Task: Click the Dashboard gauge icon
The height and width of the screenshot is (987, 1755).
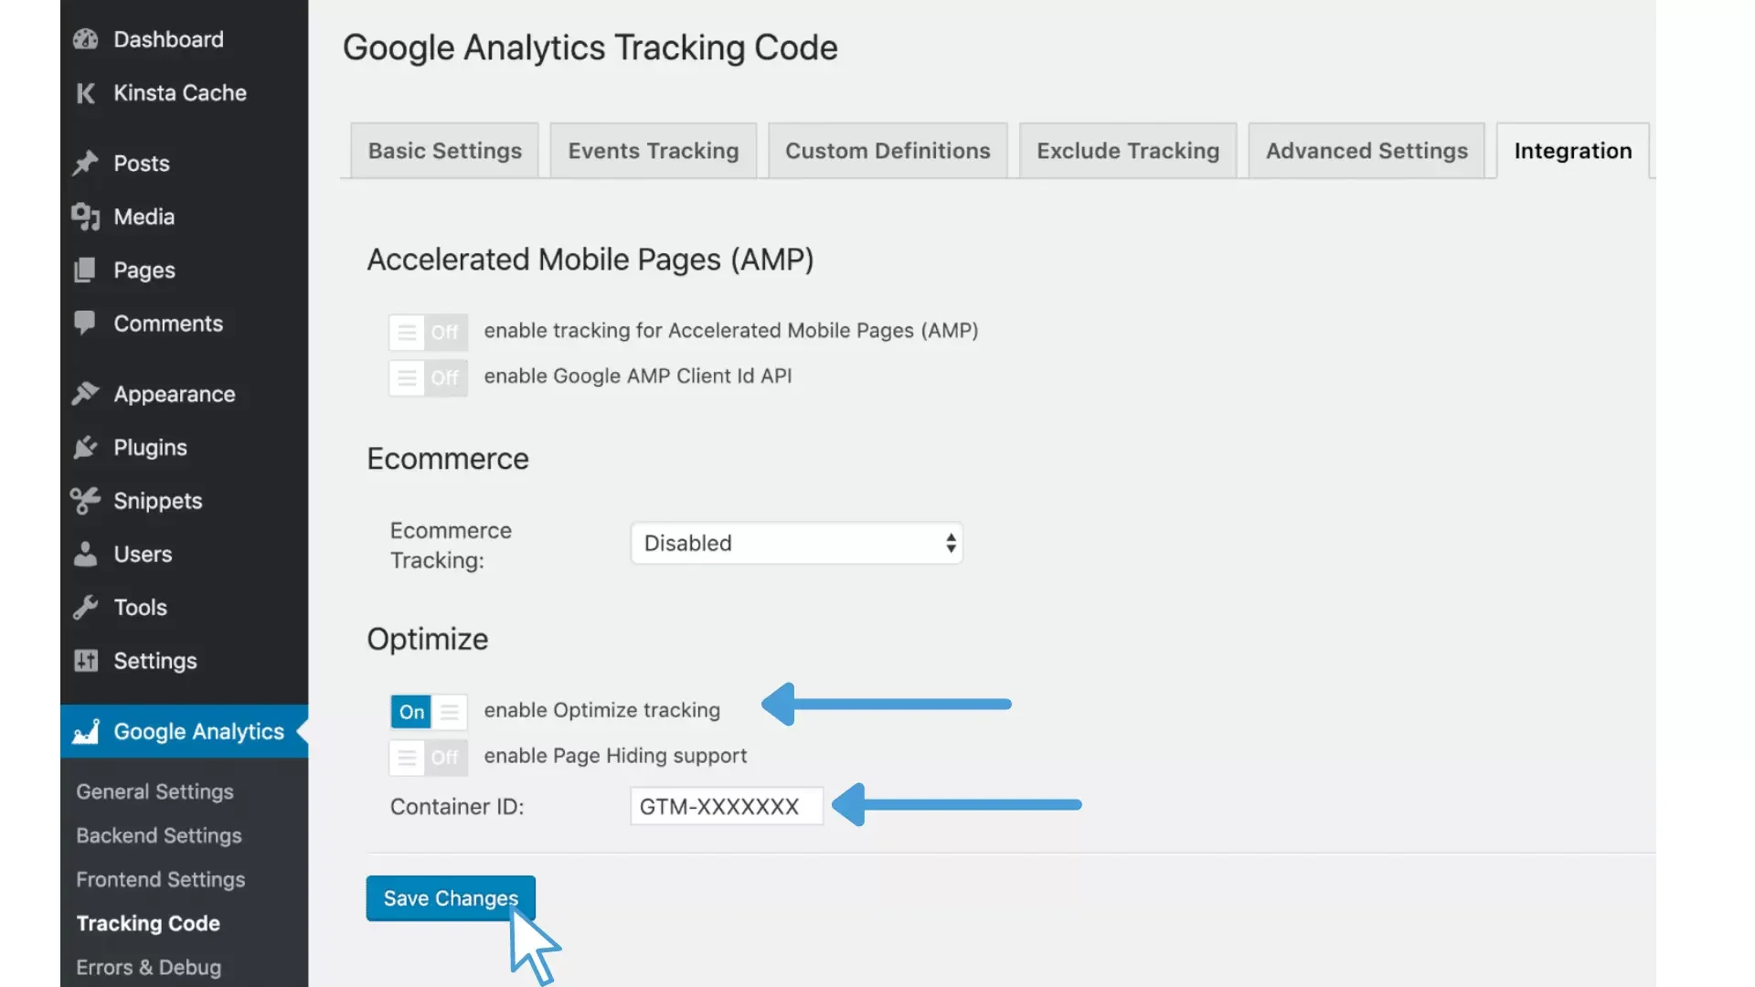Action: click(85, 39)
